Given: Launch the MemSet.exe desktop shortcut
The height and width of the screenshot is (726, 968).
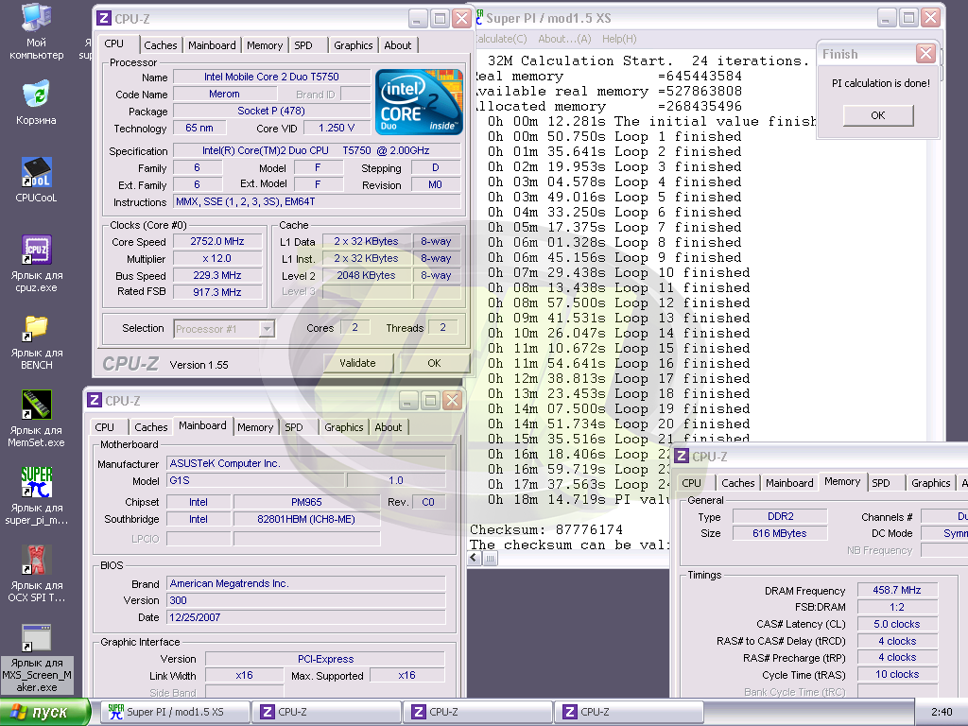Looking at the screenshot, I should point(37,419).
